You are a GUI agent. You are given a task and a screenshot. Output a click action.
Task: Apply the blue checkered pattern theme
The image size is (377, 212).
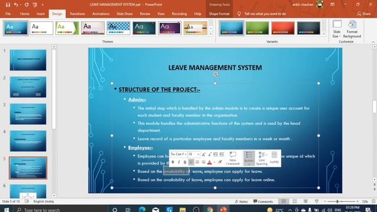coord(118,28)
